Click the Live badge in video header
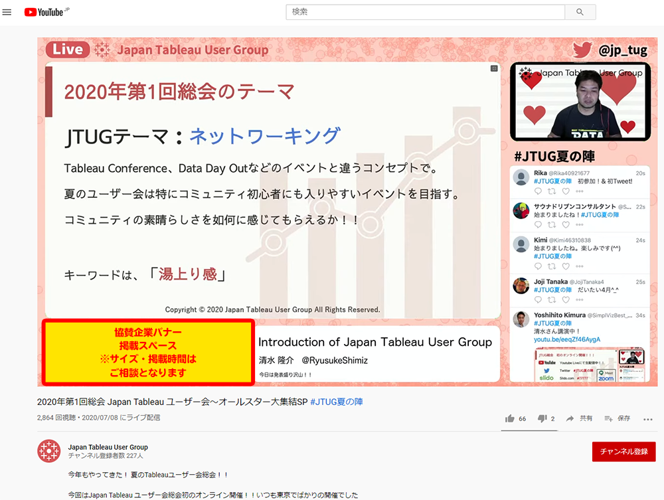Screen dimensions: 664x500 pos(68,50)
